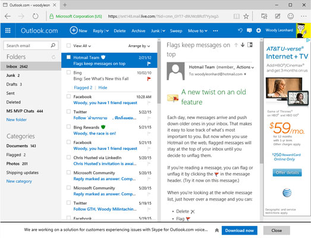Screen dimensions: 311x238
Task: Open the Arrange by dropdown
Action: coord(139,46)
